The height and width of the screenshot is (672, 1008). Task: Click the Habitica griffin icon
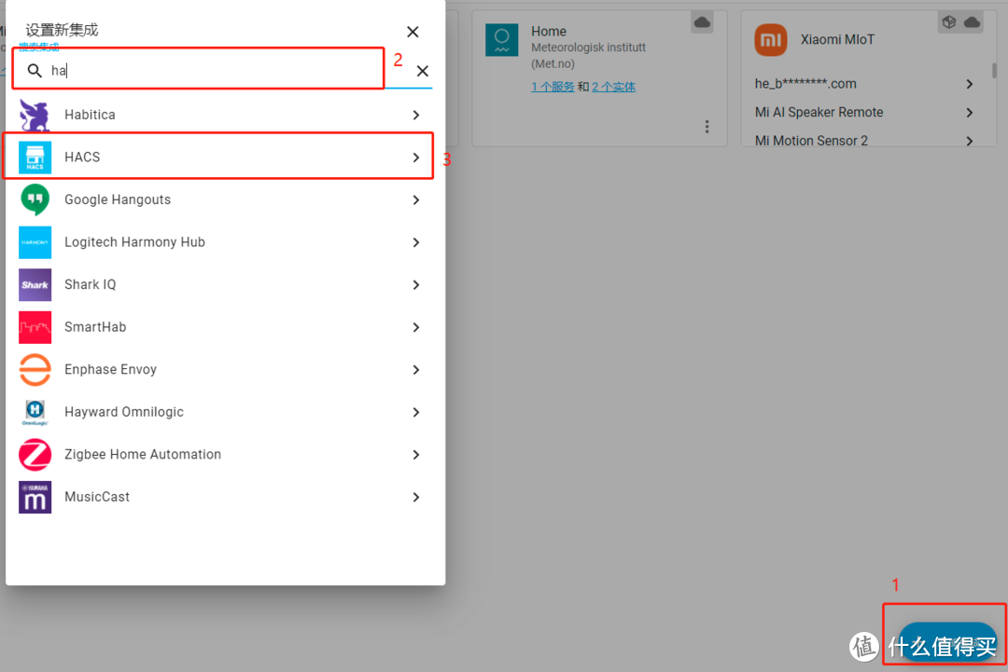tap(35, 115)
